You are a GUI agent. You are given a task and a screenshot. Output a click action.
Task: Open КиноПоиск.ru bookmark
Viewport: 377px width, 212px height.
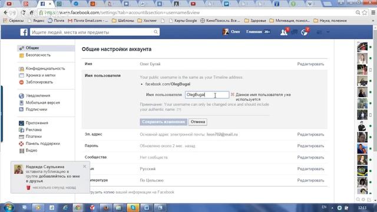(220, 21)
